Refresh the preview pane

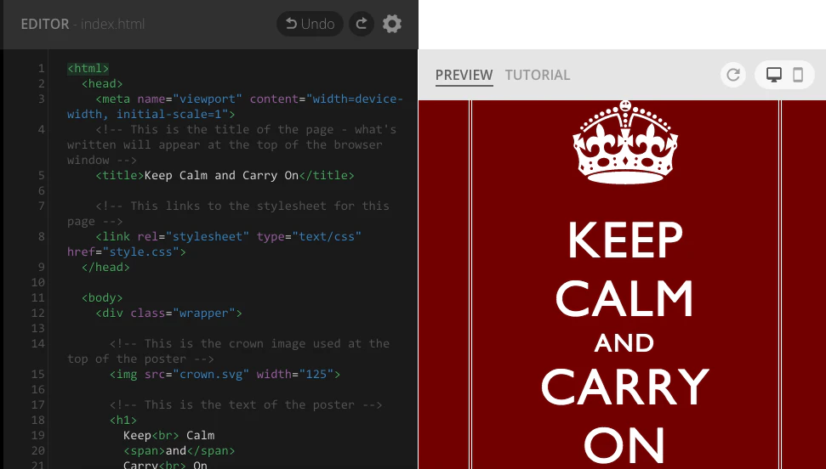pyautogui.click(x=733, y=75)
